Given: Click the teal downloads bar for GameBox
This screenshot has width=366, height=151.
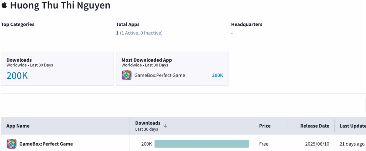Looking at the screenshot, I should point(202,144).
